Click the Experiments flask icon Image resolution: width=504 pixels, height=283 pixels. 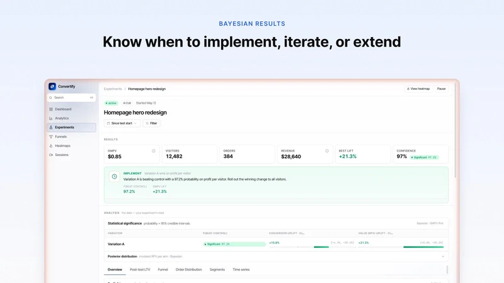(x=51, y=128)
